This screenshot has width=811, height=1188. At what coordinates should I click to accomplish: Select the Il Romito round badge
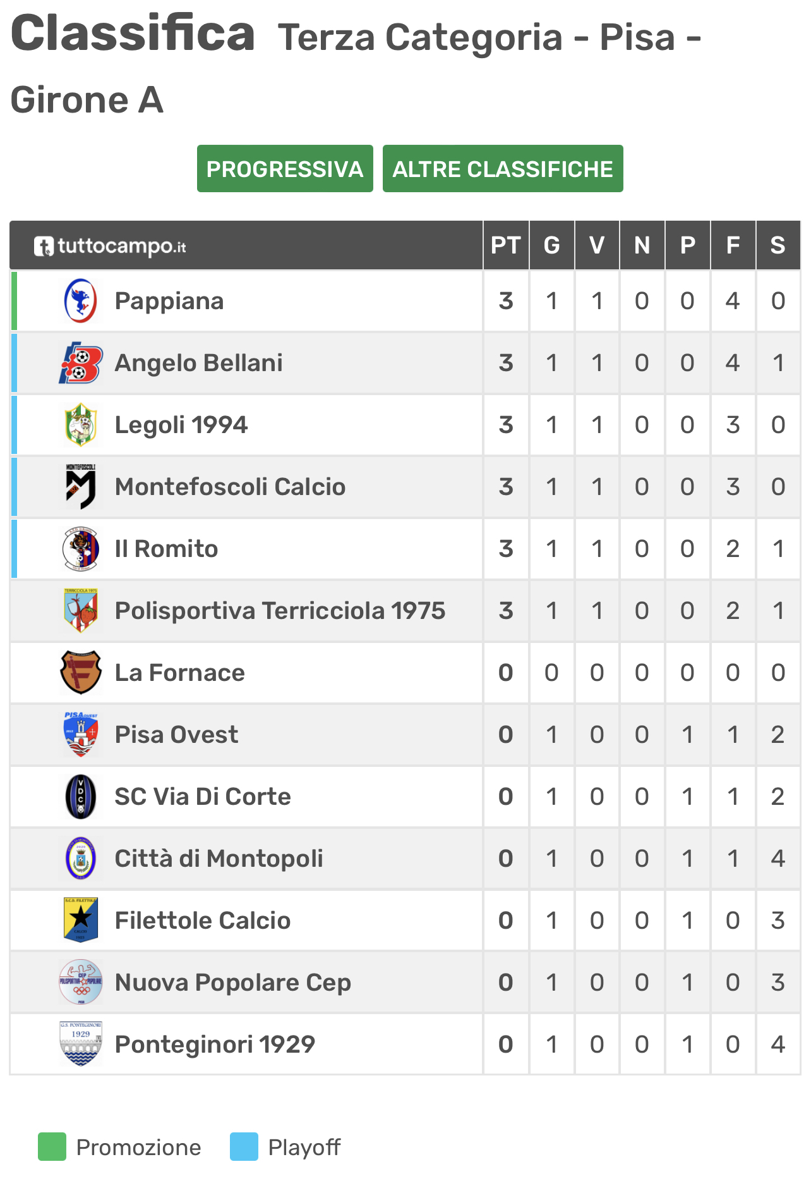pyautogui.click(x=81, y=549)
